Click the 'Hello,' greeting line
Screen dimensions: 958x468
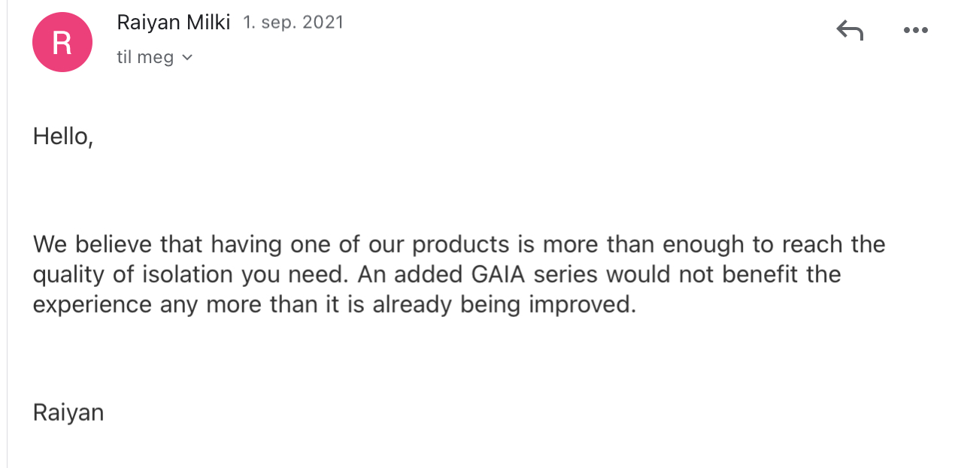[63, 137]
